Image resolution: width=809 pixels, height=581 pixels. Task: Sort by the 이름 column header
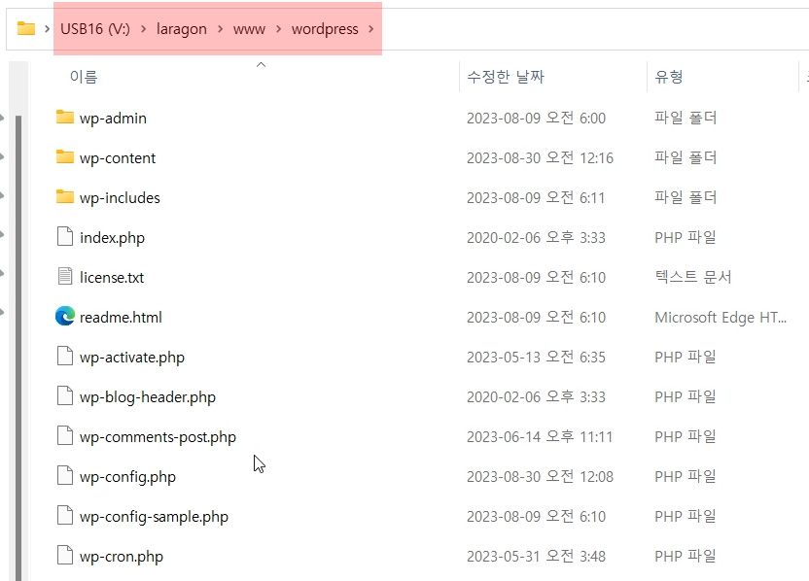pyautogui.click(x=84, y=77)
